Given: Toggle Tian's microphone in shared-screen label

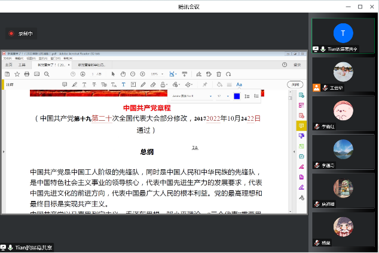Looking at the screenshot, I should tap(10, 247).
